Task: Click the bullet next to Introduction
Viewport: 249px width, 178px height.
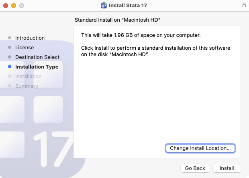Action: coord(10,38)
